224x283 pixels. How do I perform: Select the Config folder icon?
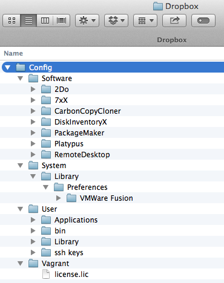[x=21, y=67]
